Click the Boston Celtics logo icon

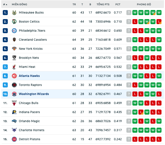tap(14, 22)
